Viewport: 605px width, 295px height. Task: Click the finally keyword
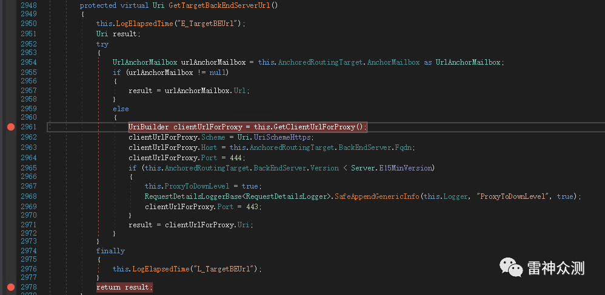pos(110,251)
